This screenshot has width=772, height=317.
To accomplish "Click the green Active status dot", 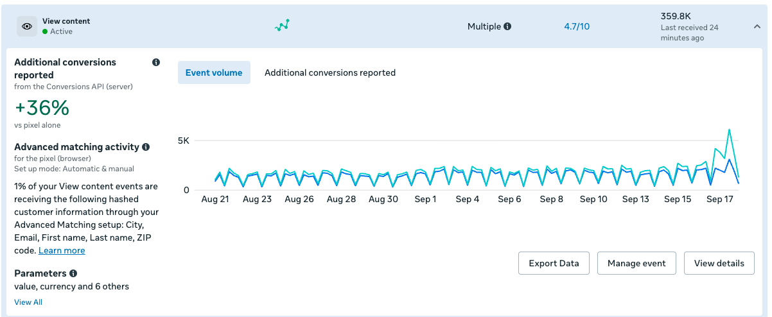I will tap(45, 31).
